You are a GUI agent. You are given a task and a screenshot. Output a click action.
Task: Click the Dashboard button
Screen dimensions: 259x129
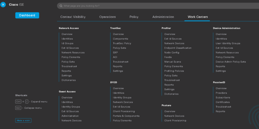(x=27, y=15)
